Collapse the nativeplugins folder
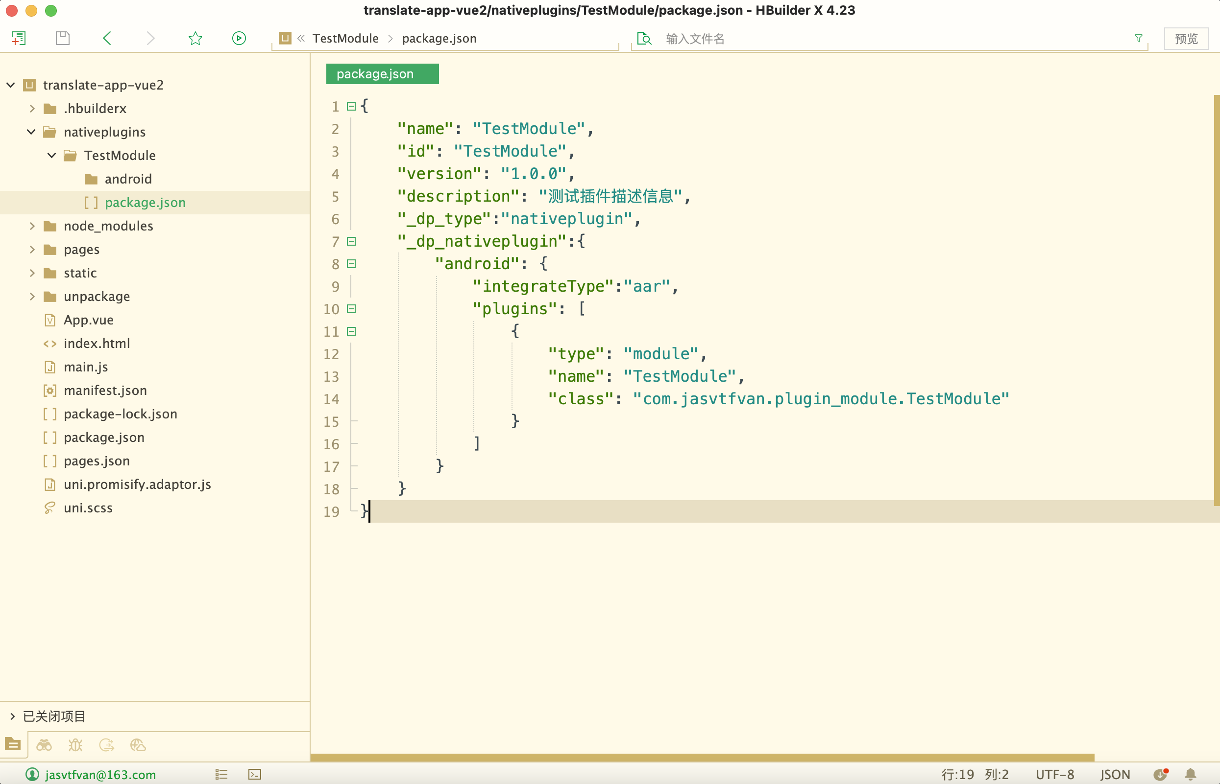Screen dimensions: 1220x784 click(x=31, y=131)
